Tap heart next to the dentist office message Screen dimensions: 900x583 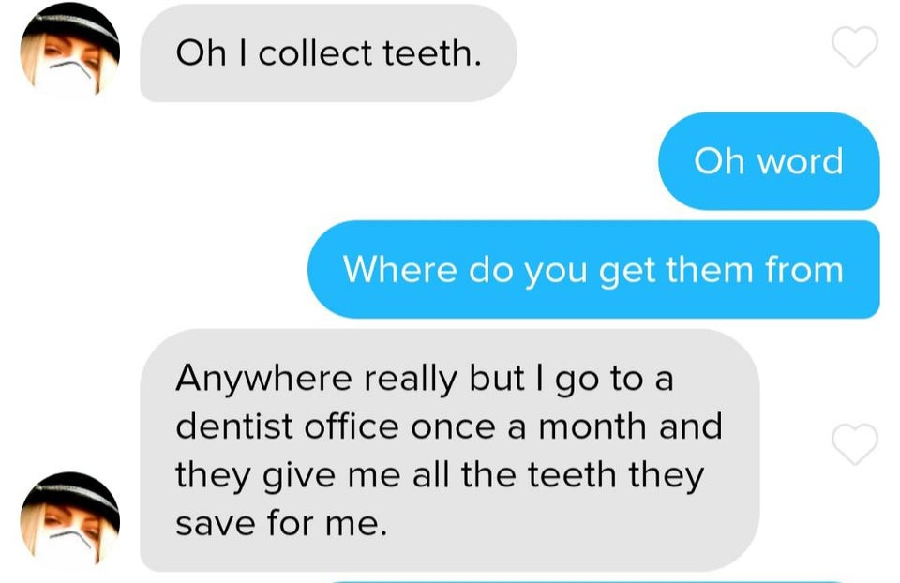coord(855,444)
